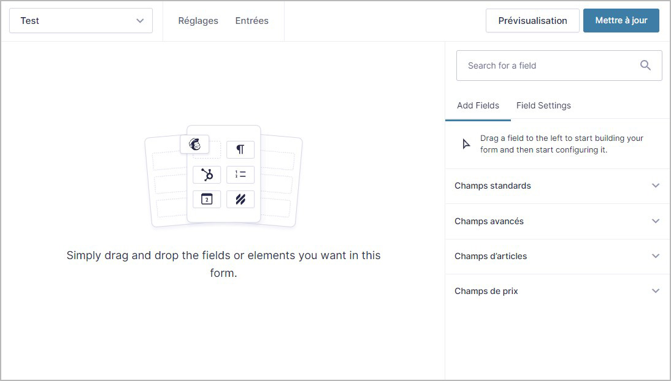Click the magnifying glass search icon

click(645, 66)
